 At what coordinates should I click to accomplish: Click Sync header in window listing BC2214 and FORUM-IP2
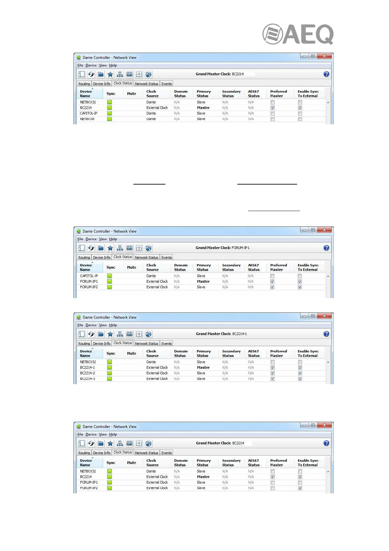111,463
